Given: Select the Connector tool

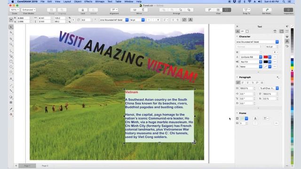Looking at the screenshot, I should click(x=11, y=91).
